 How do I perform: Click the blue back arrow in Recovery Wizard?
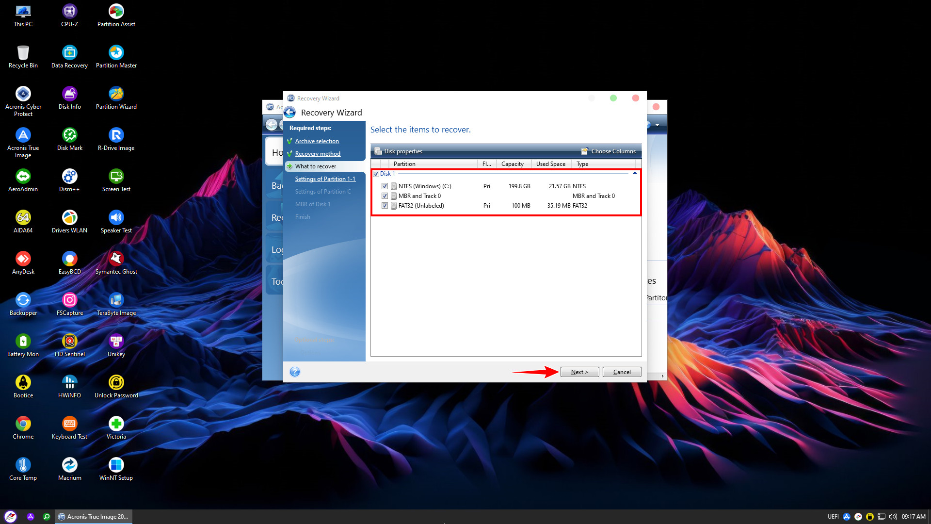tap(289, 113)
